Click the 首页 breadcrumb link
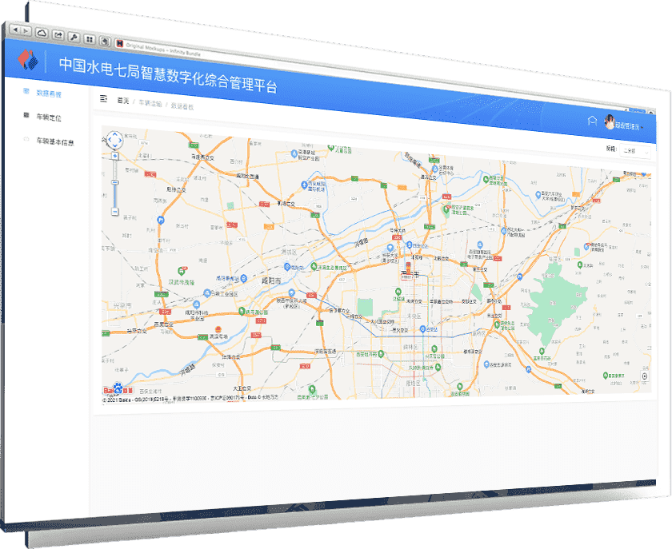The image size is (672, 549). 122,101
